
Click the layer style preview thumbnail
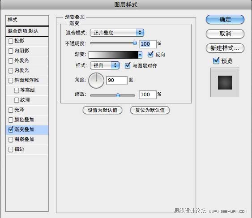(x=225, y=82)
